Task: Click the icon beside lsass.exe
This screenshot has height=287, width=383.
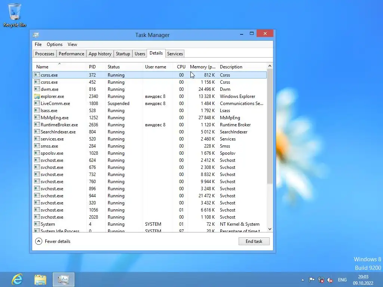Action: (37, 110)
